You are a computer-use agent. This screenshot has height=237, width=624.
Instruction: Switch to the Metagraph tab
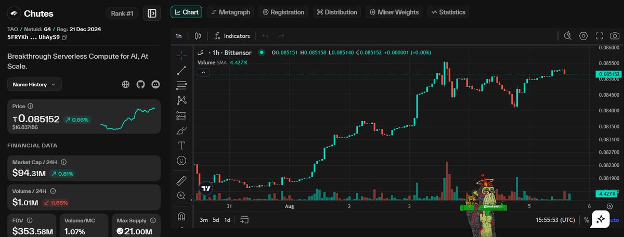[231, 12]
